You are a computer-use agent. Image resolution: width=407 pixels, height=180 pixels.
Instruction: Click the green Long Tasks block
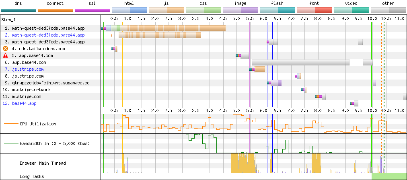click(389, 176)
